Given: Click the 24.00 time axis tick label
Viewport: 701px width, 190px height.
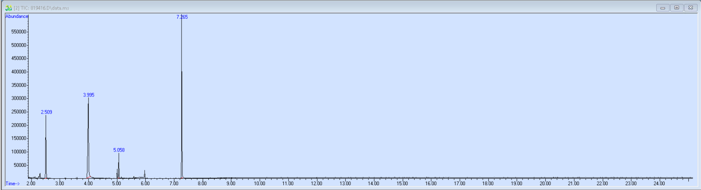Looking at the screenshot, I should [659, 183].
